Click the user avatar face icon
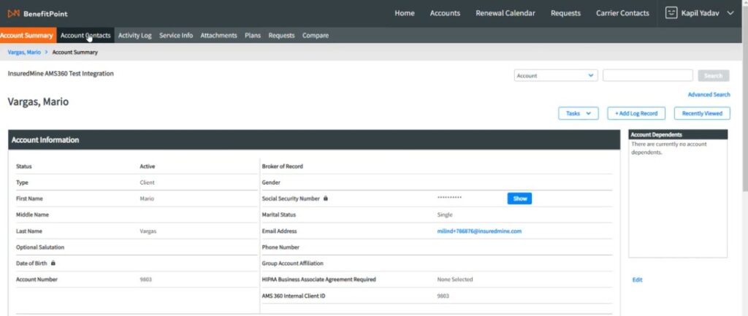Image resolution: width=748 pixels, height=316 pixels. tap(671, 12)
